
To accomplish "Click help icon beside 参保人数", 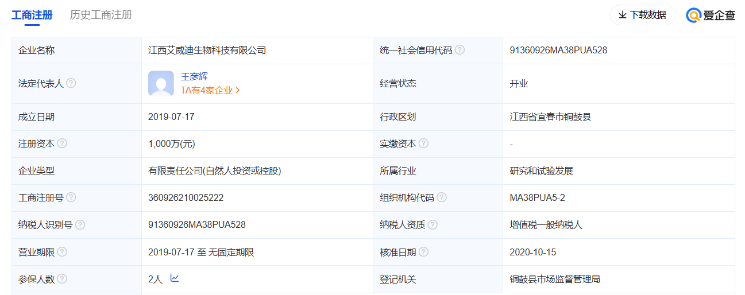I will pyautogui.click(x=62, y=279).
